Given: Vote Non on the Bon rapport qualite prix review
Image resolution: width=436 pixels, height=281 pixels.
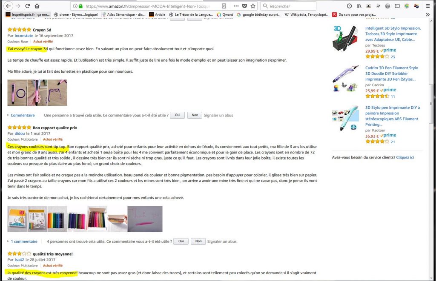Looking at the screenshot, I should [x=198, y=241].
